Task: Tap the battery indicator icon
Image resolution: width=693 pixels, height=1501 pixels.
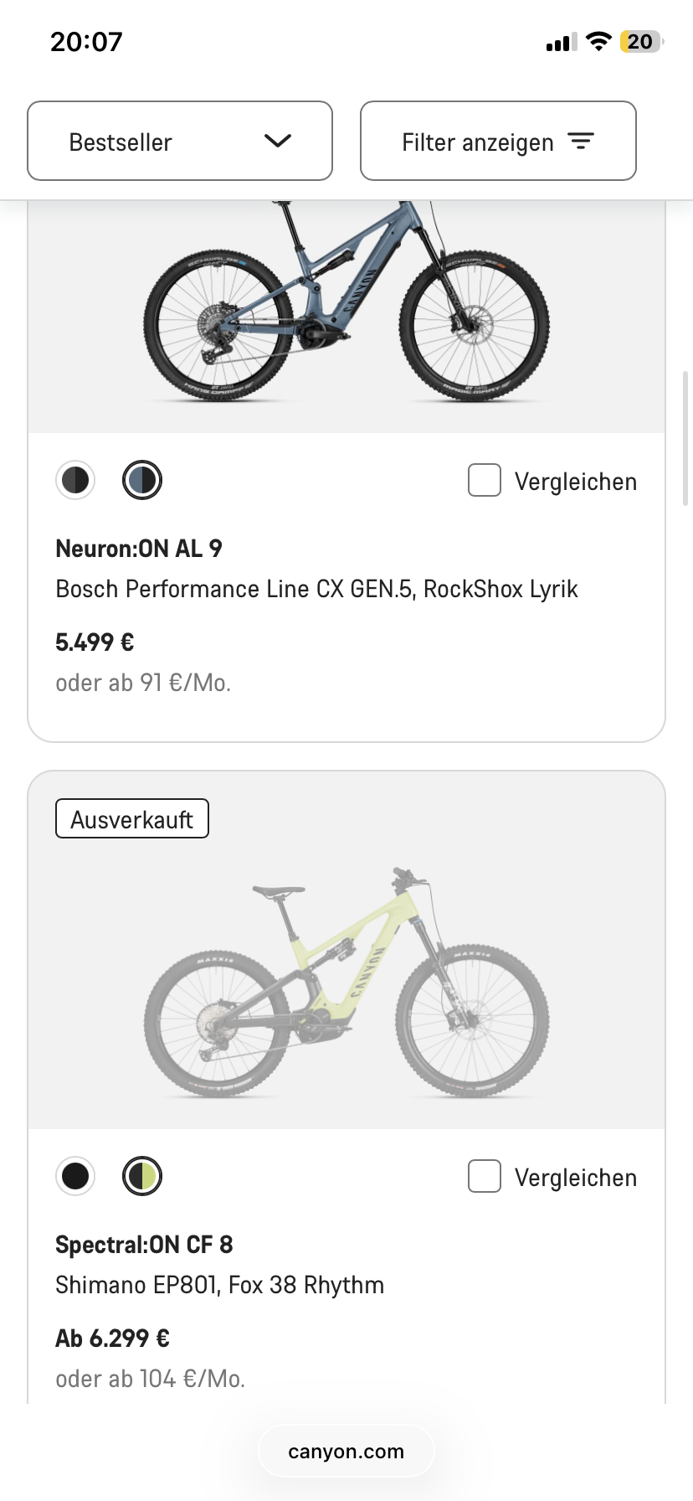Action: pos(640,42)
